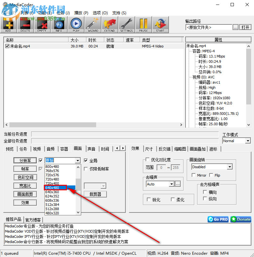Open the 工作模式 Normal dropdown
Screen dimensions: 254x257
click(248, 141)
